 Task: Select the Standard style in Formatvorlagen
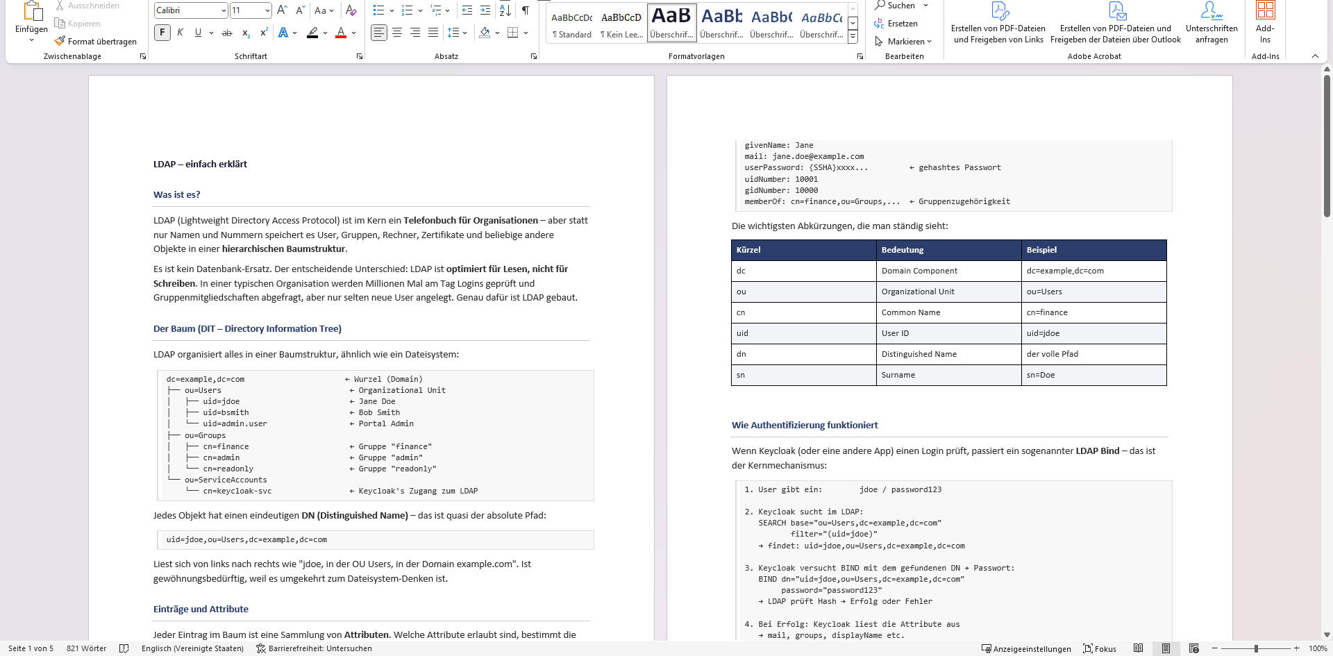pos(572,24)
